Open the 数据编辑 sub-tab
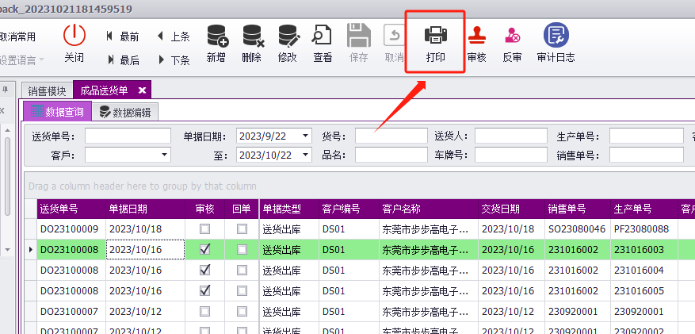Image resolution: width=695 pixels, height=334 pixels. [125, 112]
